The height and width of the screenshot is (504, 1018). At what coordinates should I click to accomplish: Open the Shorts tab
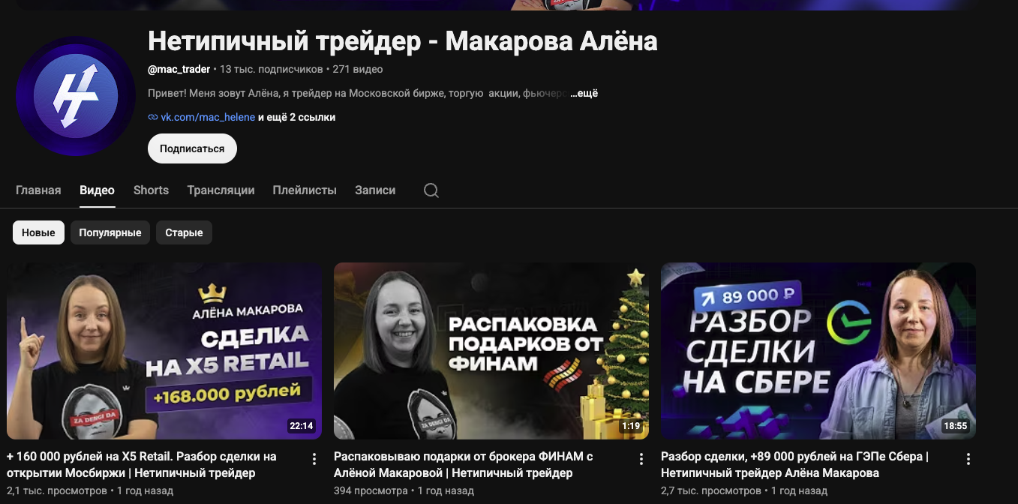(x=151, y=190)
